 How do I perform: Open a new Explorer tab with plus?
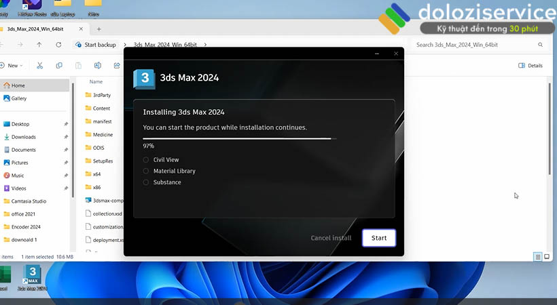(x=98, y=29)
